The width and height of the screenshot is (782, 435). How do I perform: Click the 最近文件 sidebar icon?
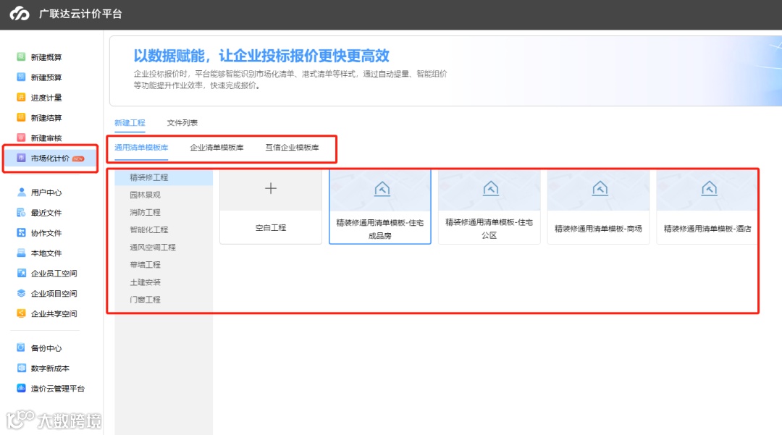point(21,212)
